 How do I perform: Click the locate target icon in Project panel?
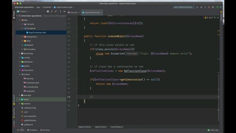pos(48,11)
